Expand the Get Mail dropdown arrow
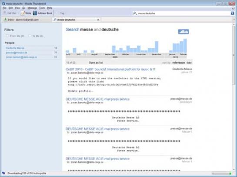 click(18, 13)
